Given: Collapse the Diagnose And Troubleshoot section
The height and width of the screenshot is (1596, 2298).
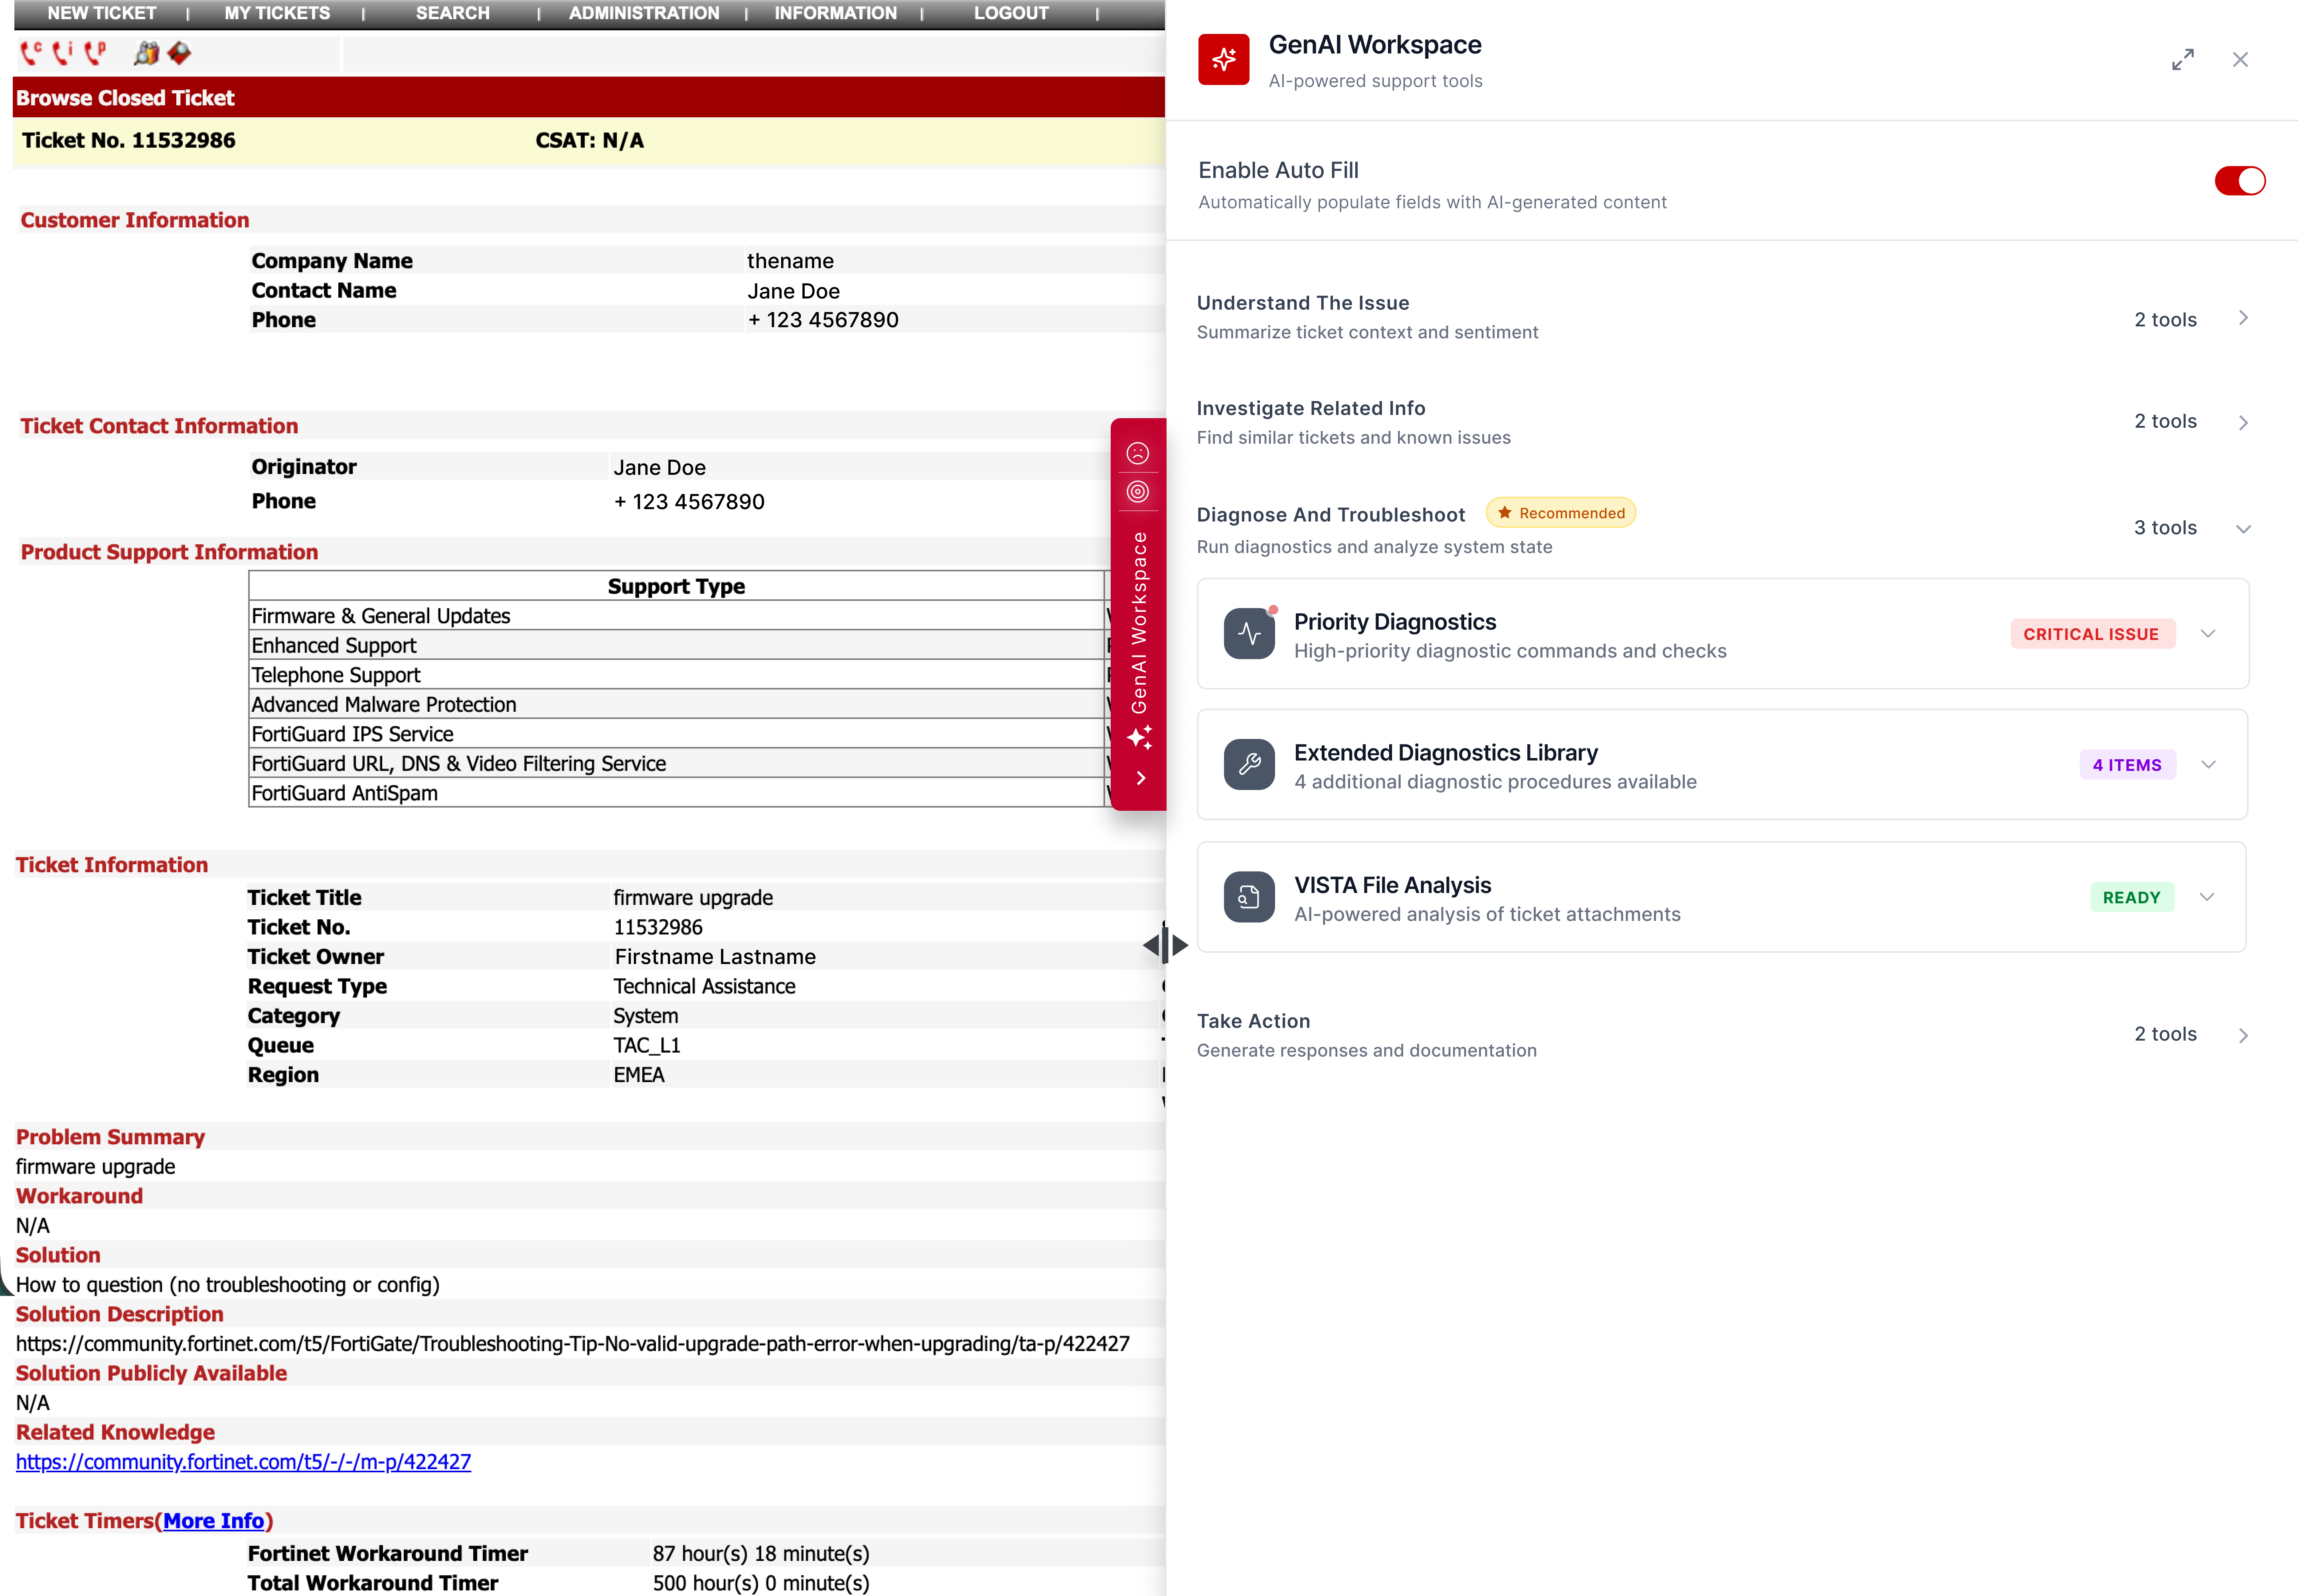Looking at the screenshot, I should pyautogui.click(x=2243, y=529).
